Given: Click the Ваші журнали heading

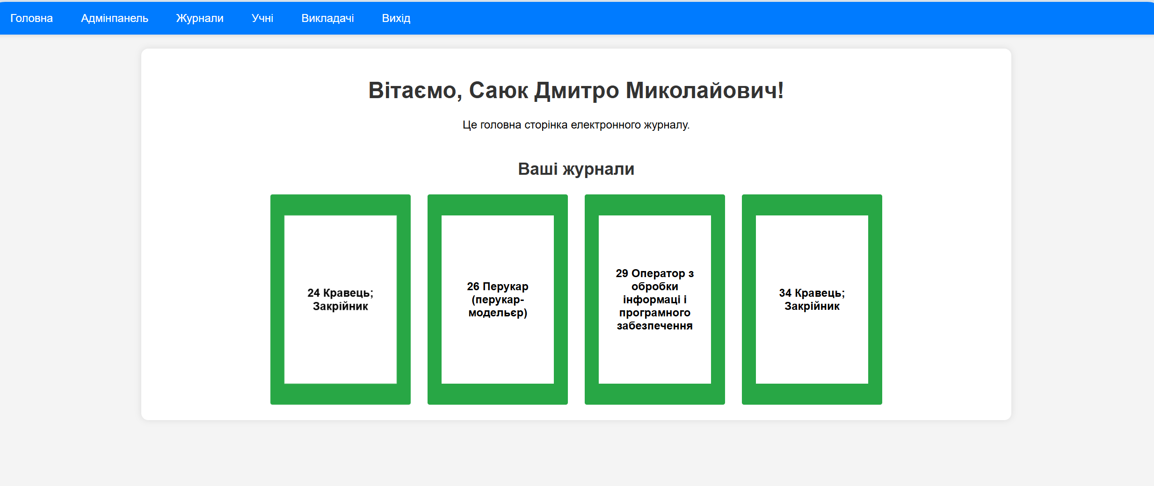Looking at the screenshot, I should coord(576,169).
